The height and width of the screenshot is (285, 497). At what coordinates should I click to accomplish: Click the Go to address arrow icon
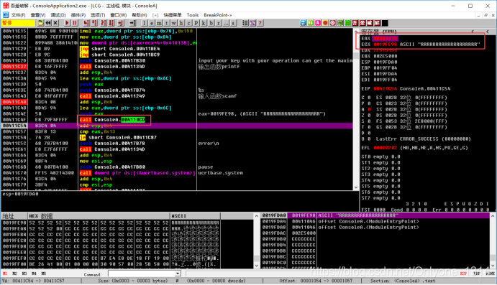(132, 23)
